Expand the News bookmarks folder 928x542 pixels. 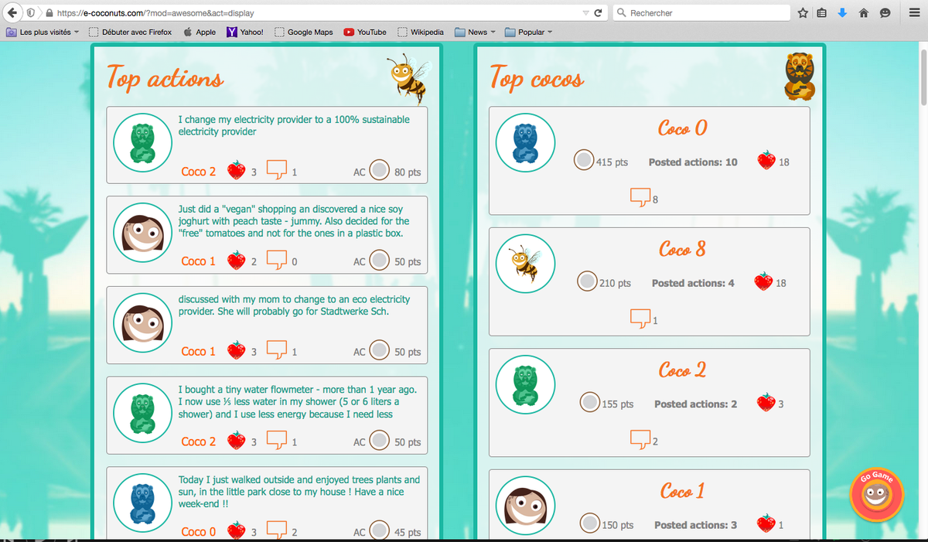[475, 32]
